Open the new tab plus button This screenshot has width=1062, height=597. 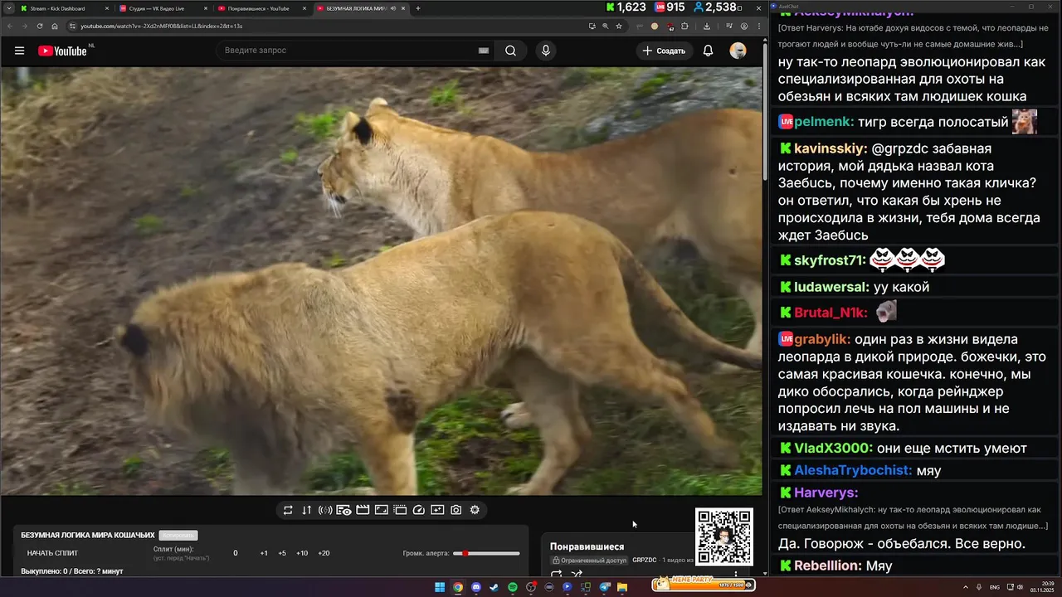coord(417,8)
